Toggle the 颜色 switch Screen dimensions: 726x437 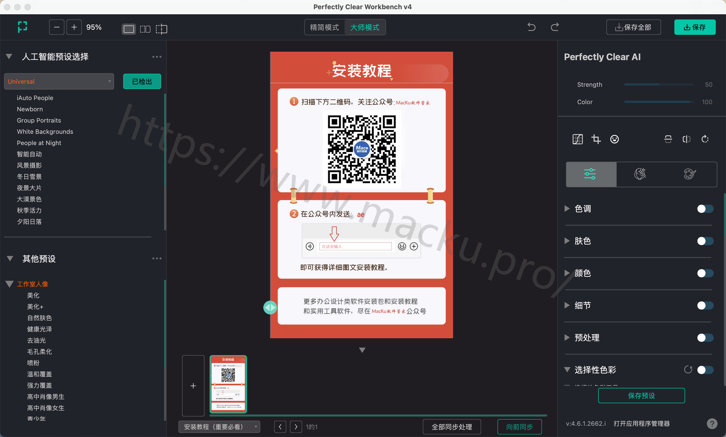click(705, 273)
